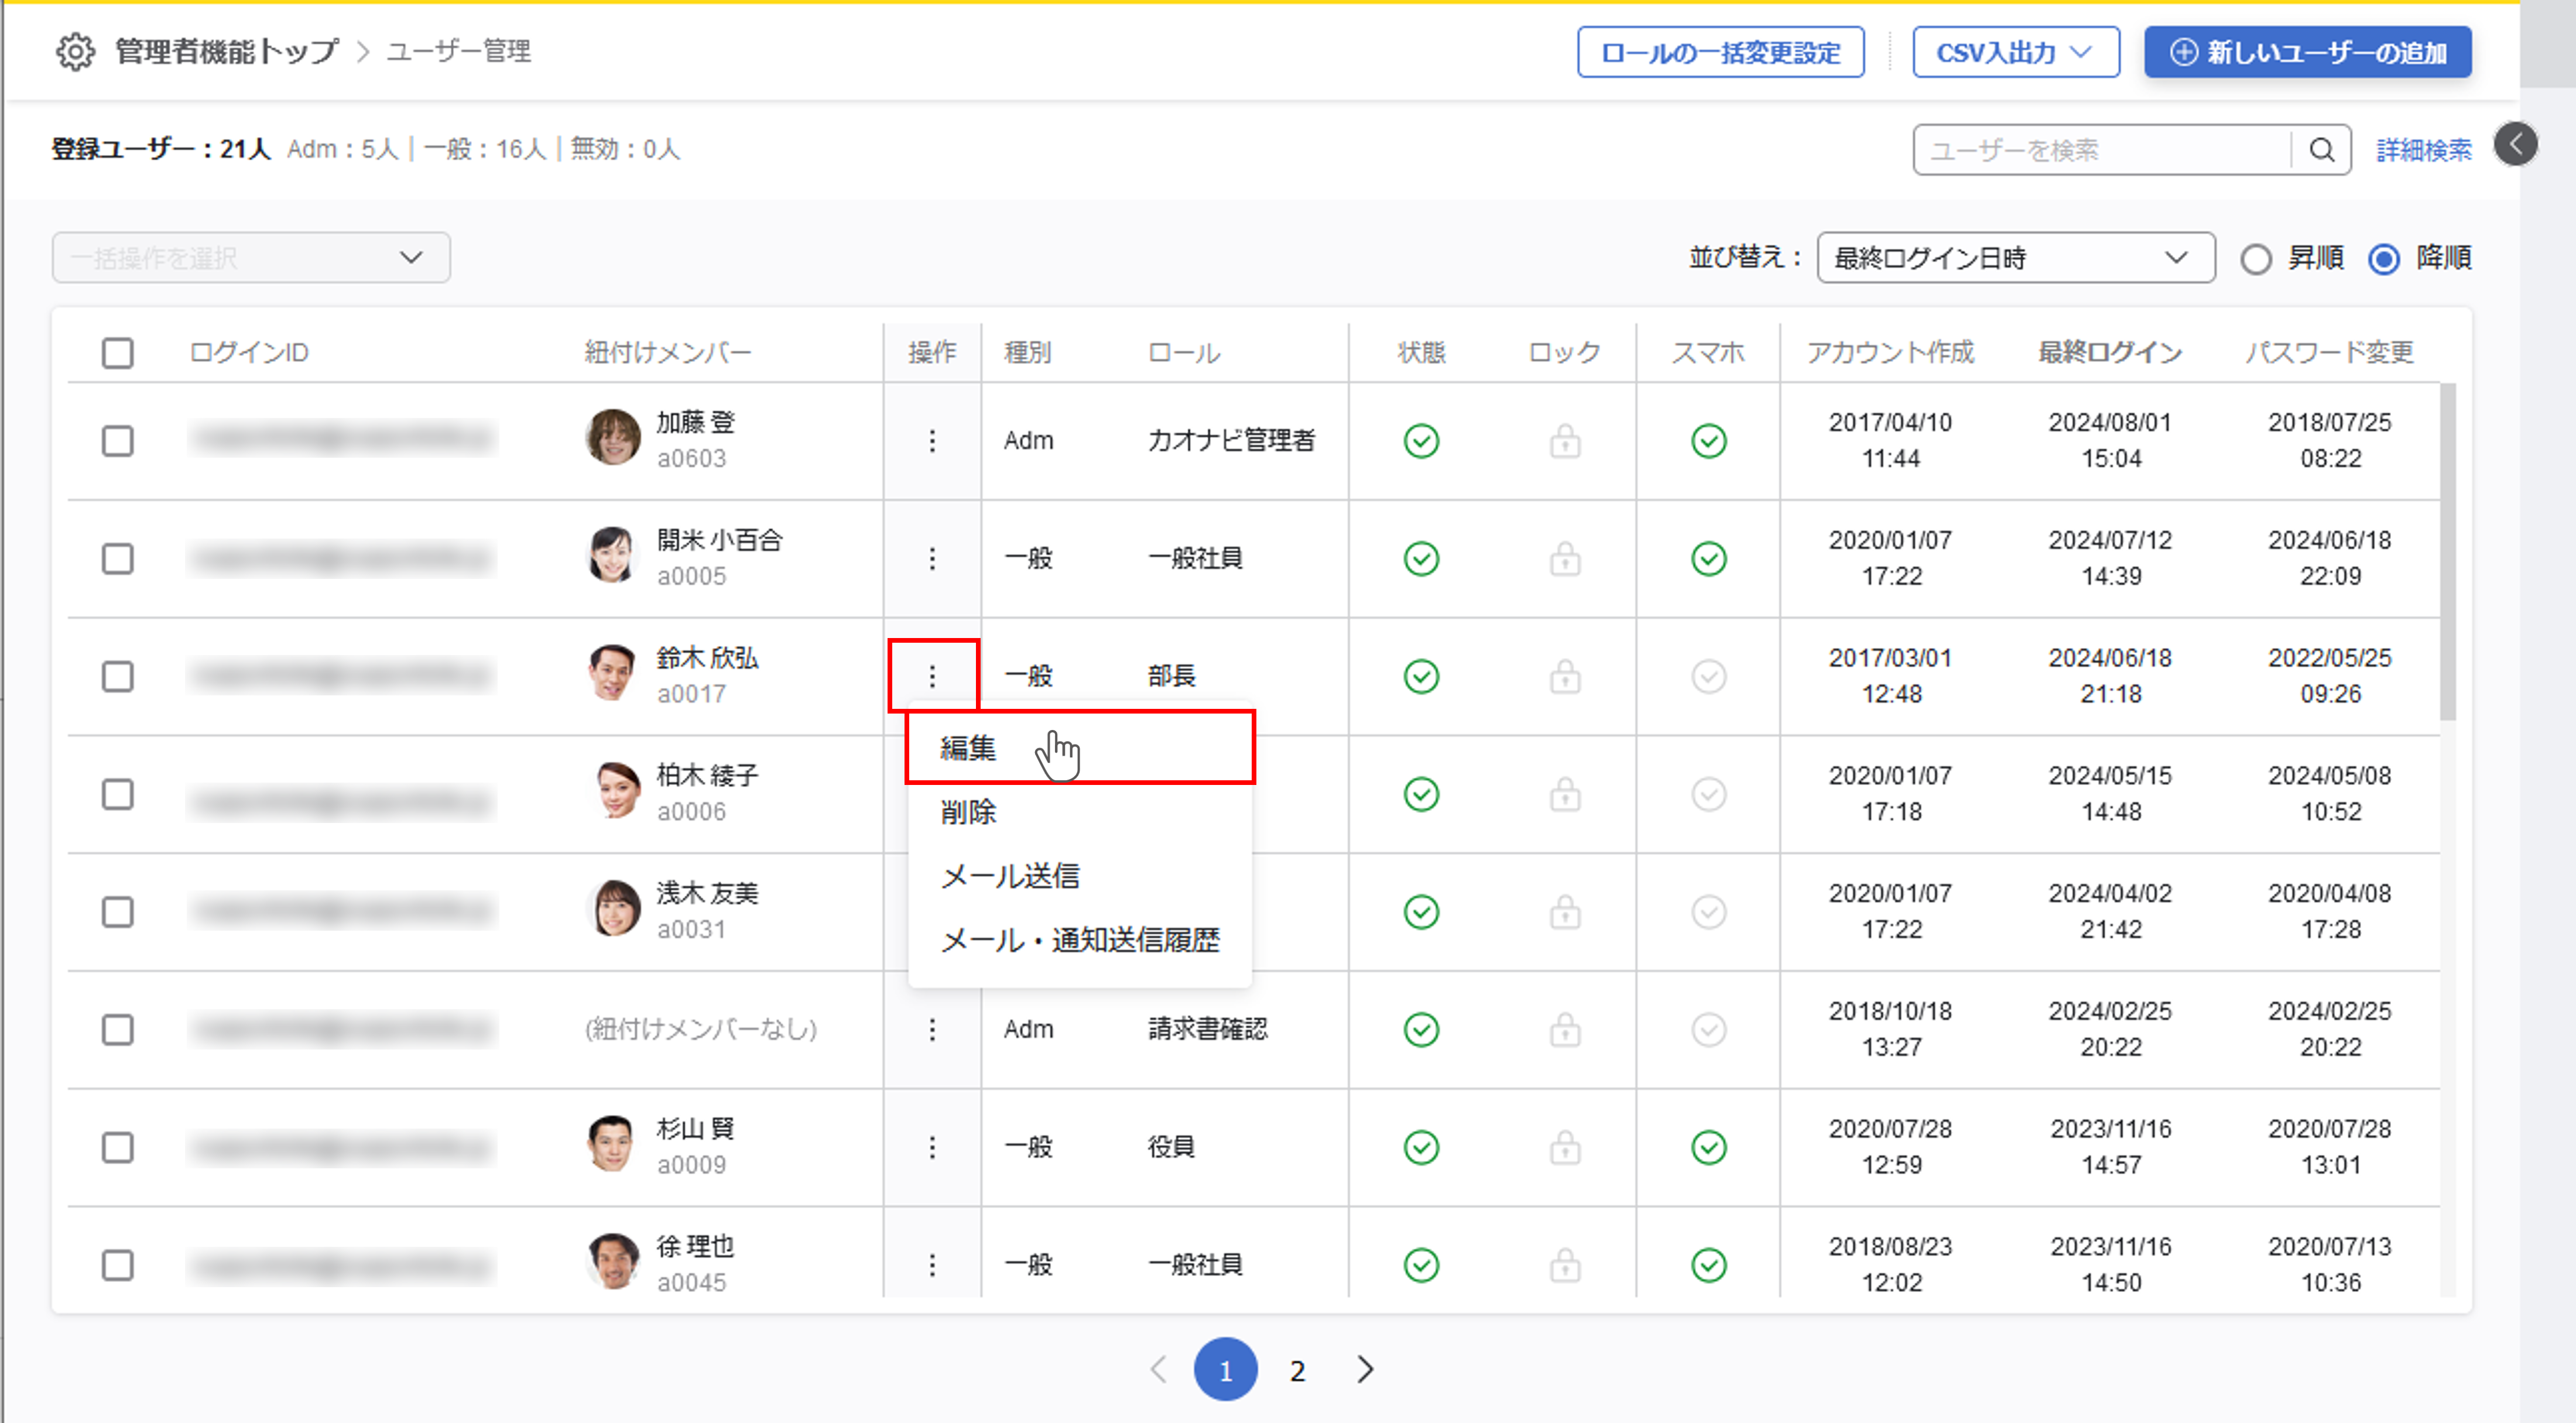
Task: Check the select-all checkbox in table header
Action: click(x=118, y=353)
